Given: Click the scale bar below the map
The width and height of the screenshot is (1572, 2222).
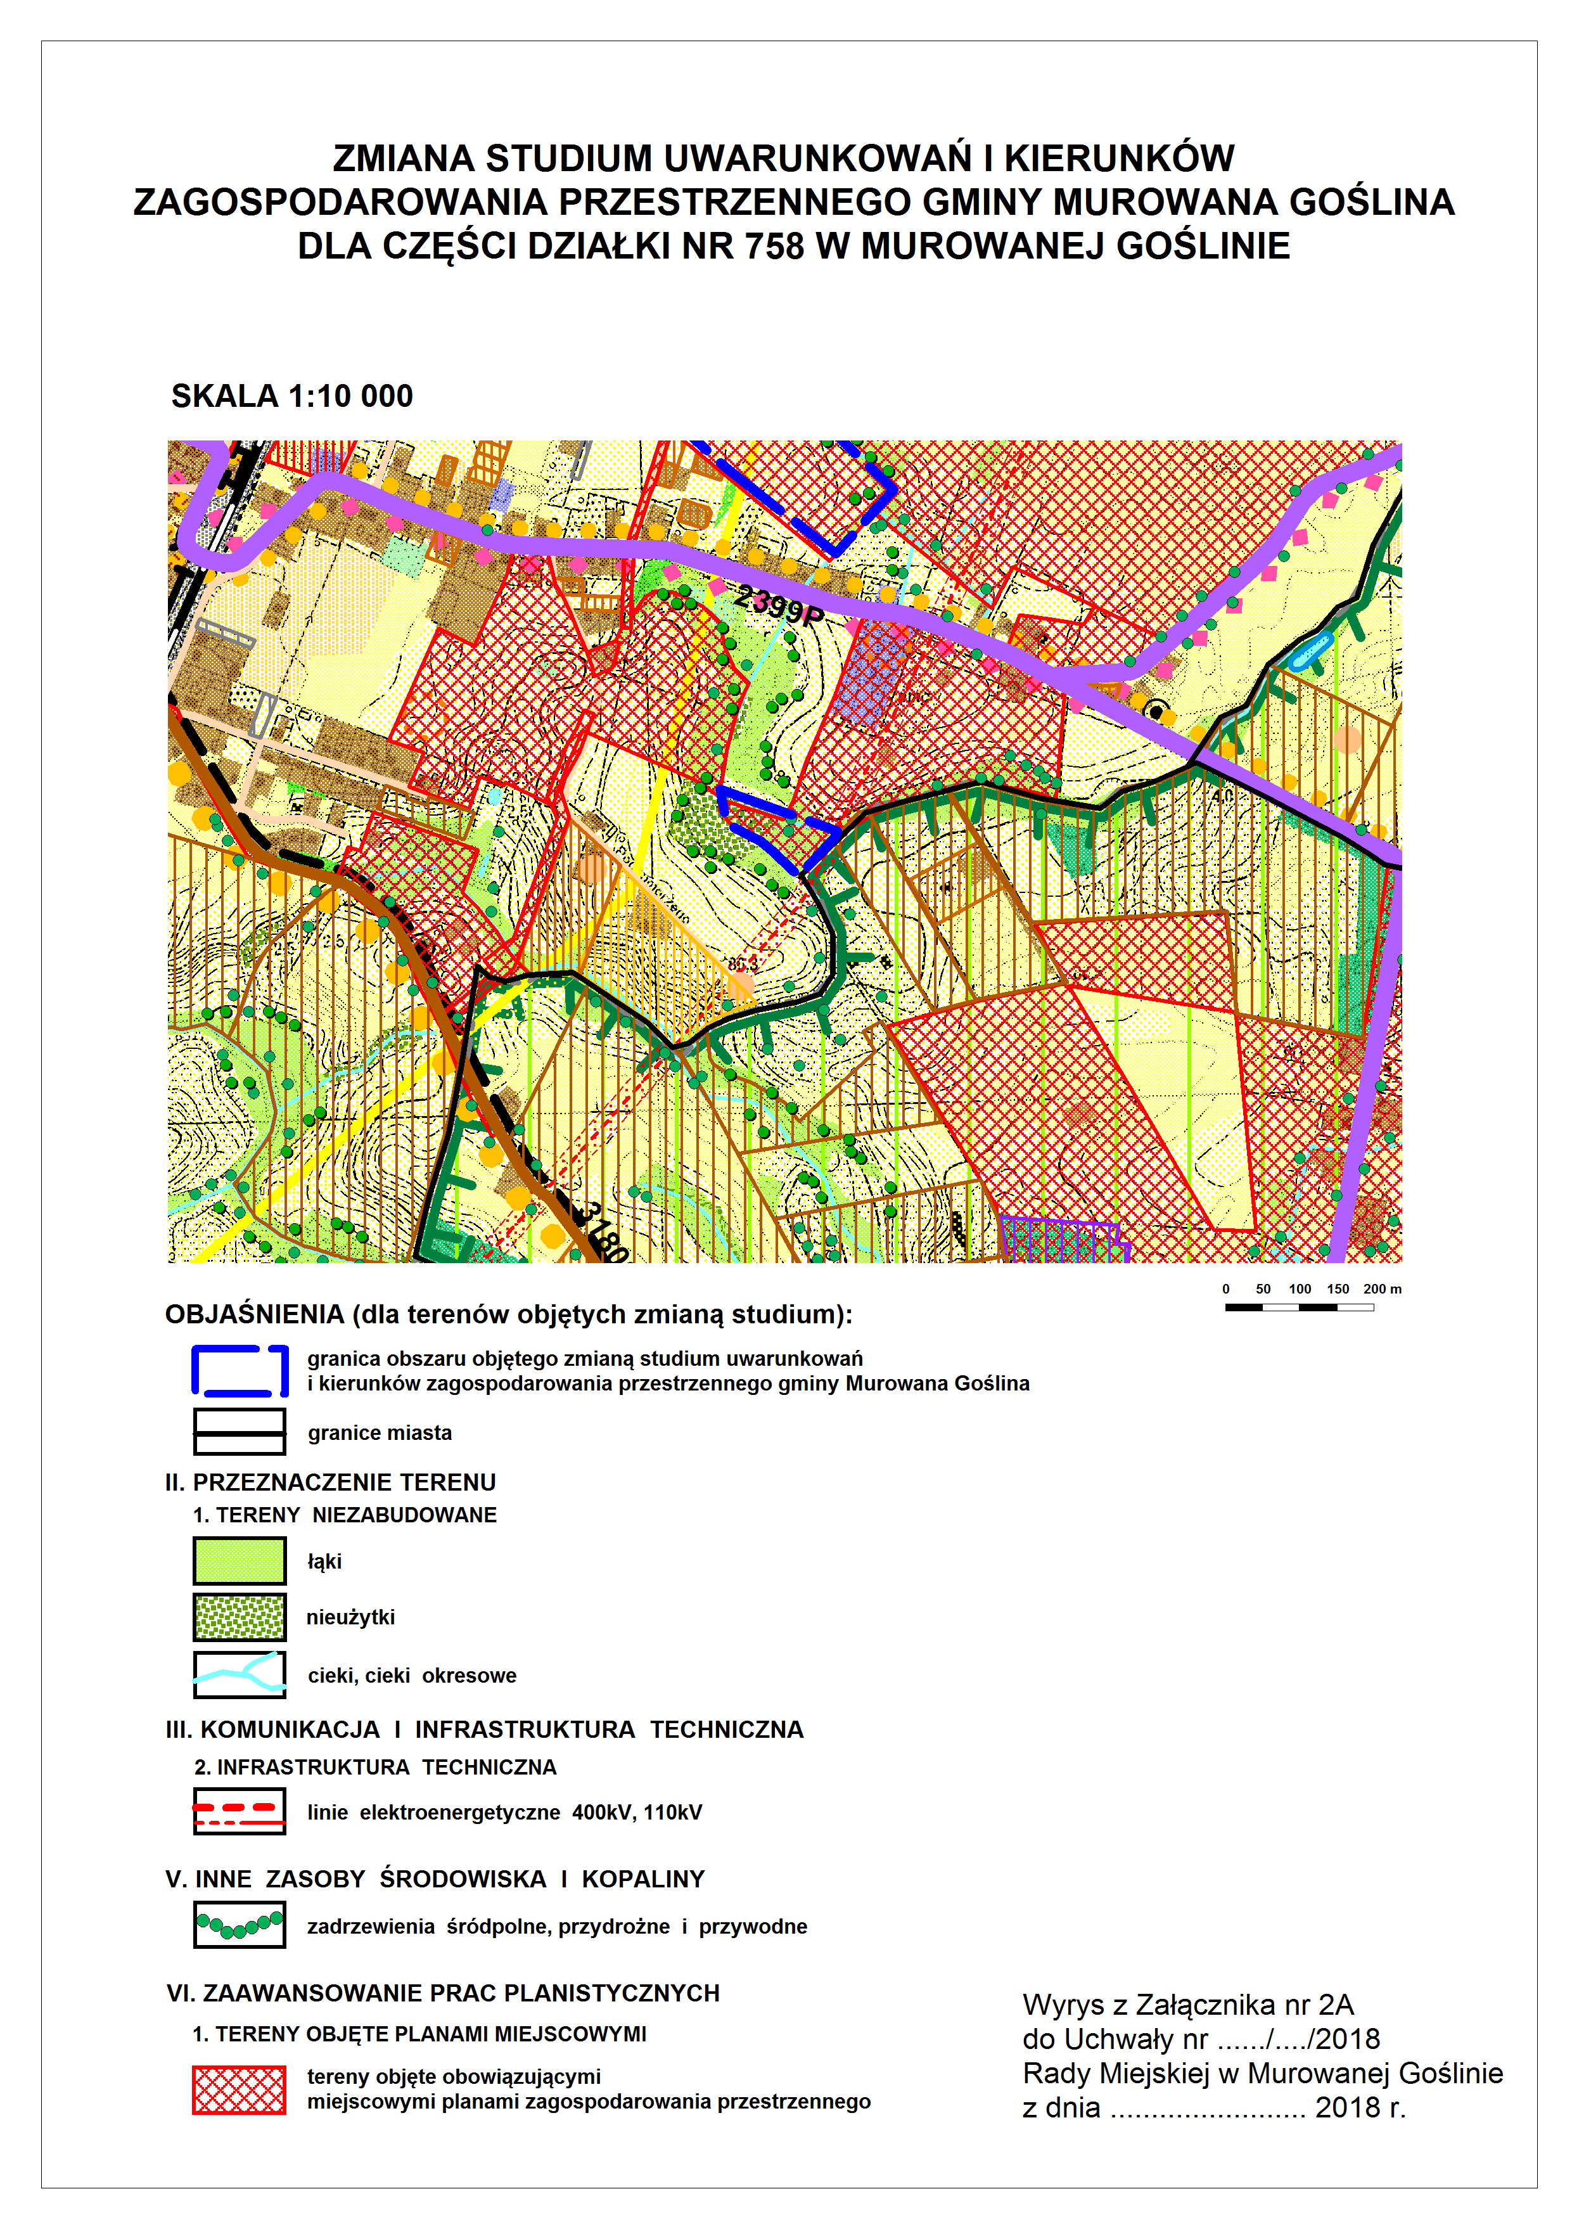Looking at the screenshot, I should point(1299,1307).
